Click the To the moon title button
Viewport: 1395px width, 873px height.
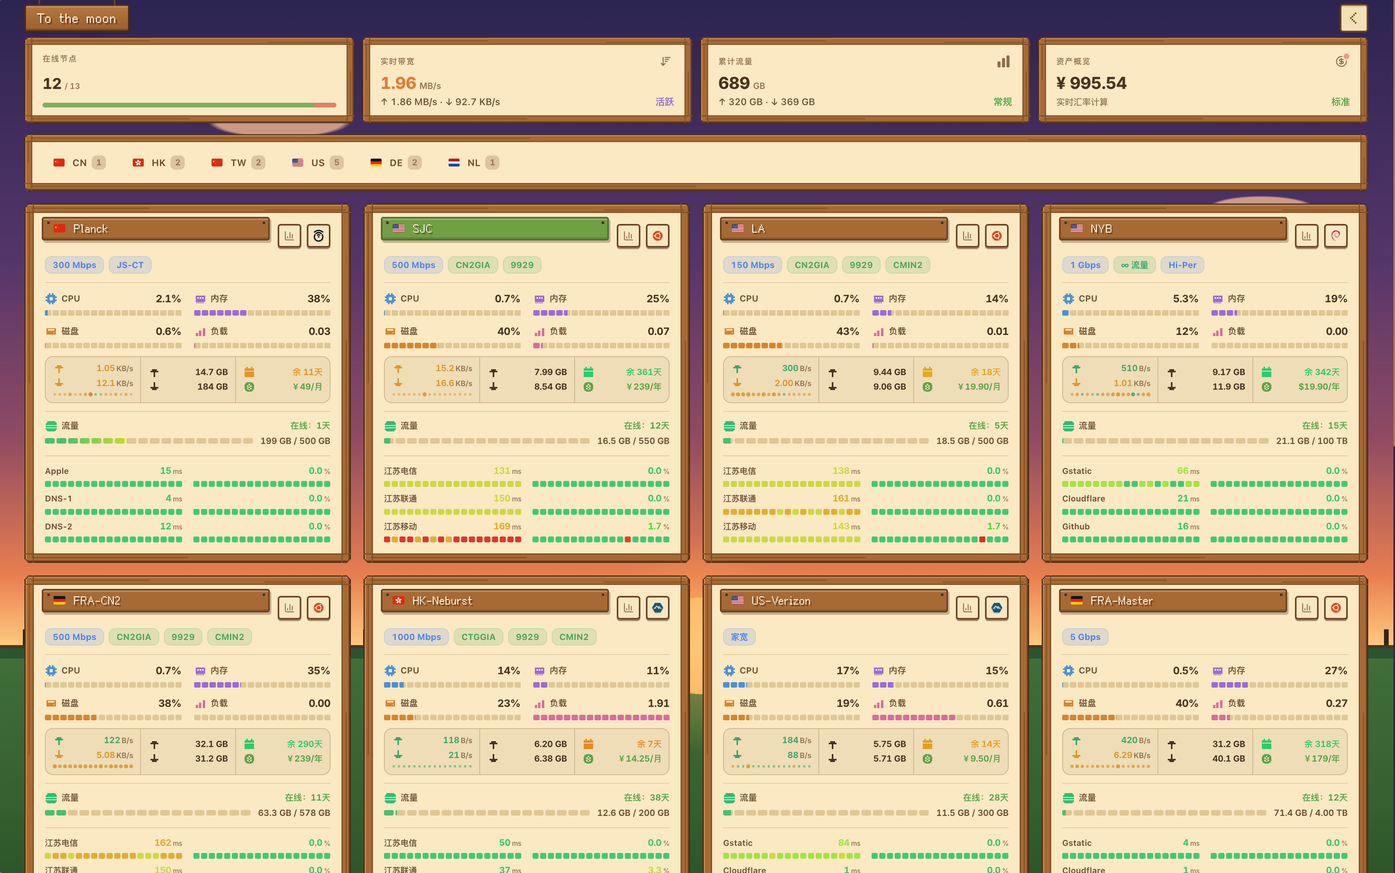(x=77, y=18)
